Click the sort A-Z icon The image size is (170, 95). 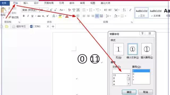124,10
